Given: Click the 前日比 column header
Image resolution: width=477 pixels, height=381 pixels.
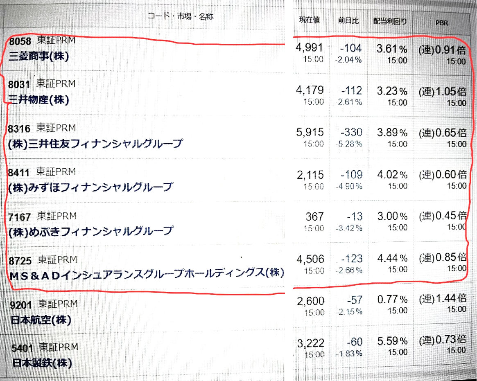Looking at the screenshot, I should tap(348, 20).
